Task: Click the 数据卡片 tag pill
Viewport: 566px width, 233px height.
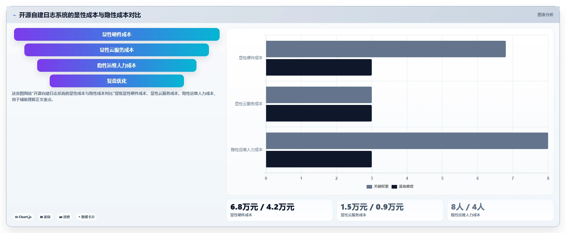Action: click(x=87, y=217)
